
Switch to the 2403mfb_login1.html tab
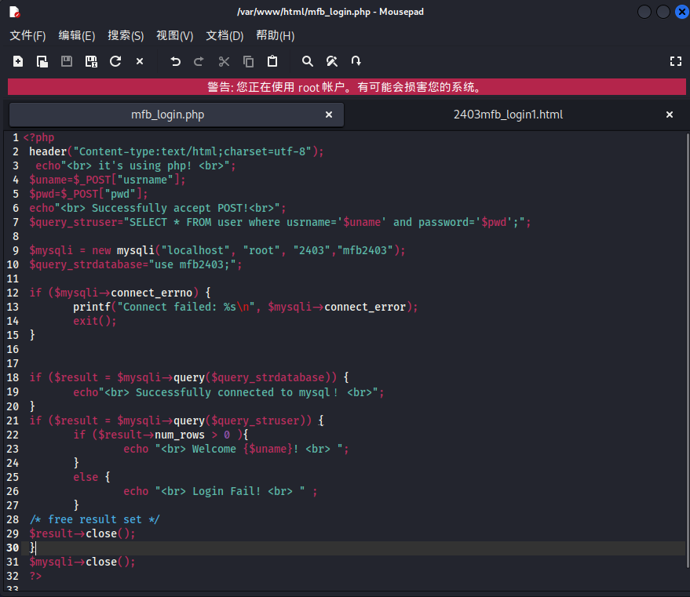pos(508,115)
